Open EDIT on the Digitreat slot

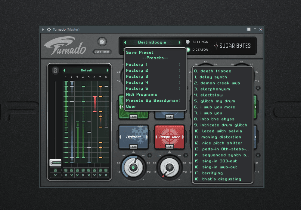[133, 147]
